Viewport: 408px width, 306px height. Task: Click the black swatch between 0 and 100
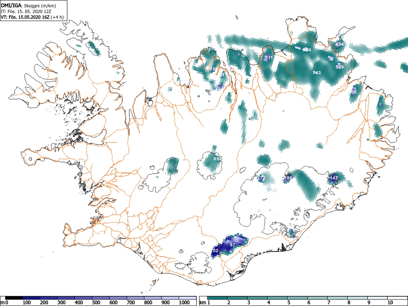coord(14,298)
